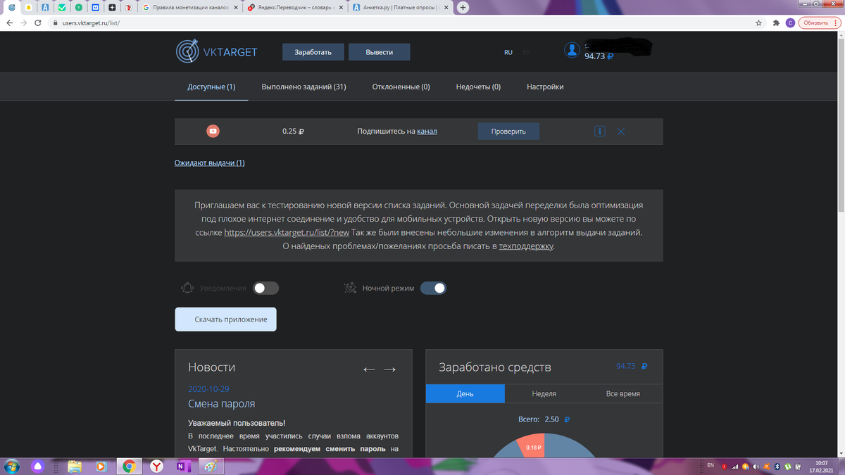The height and width of the screenshot is (475, 845).
Task: Open Недочеты (0) tab
Action: [478, 87]
